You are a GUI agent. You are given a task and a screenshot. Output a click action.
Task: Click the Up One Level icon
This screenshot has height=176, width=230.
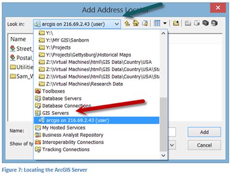click(x=127, y=24)
